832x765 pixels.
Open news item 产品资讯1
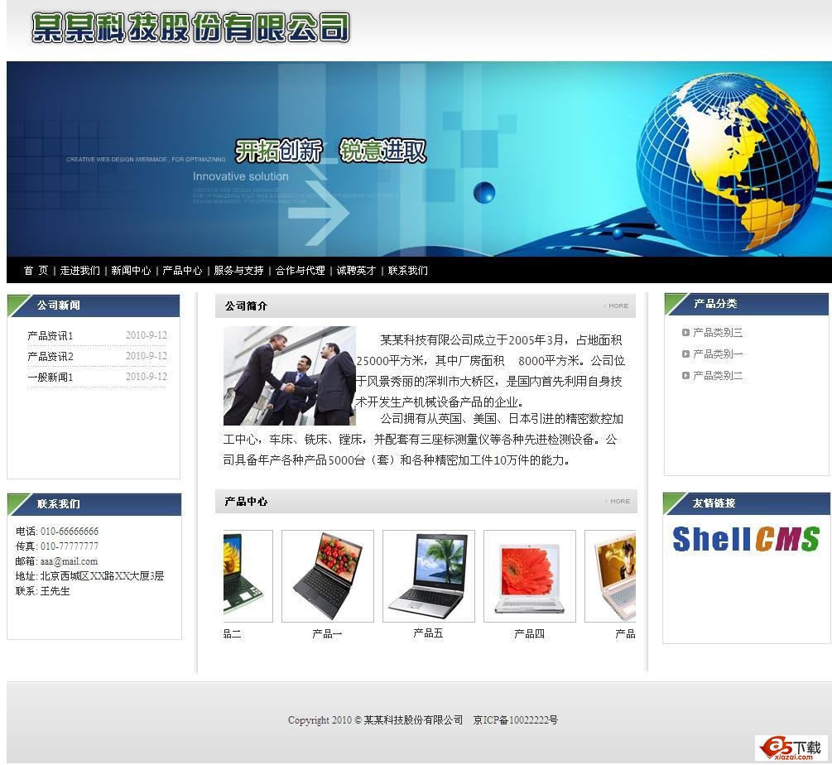point(50,336)
